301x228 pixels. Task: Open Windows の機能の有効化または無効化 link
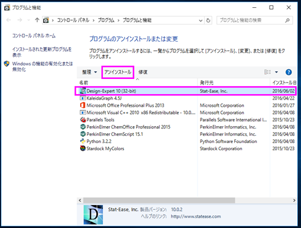point(42,66)
